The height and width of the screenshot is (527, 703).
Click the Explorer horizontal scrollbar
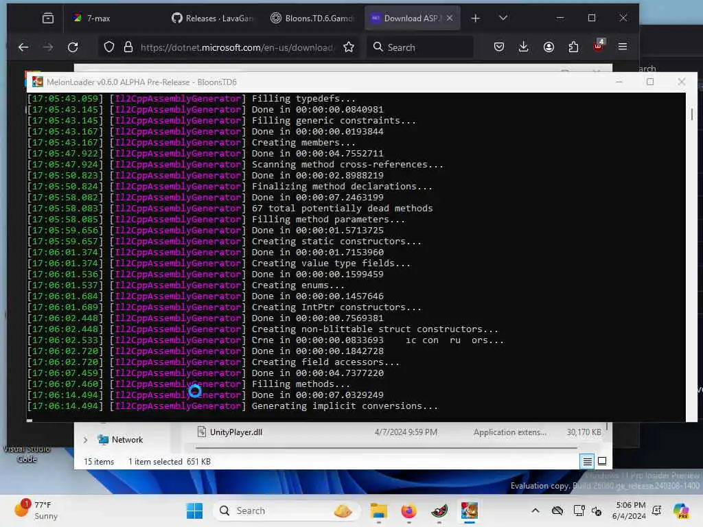coord(386,447)
